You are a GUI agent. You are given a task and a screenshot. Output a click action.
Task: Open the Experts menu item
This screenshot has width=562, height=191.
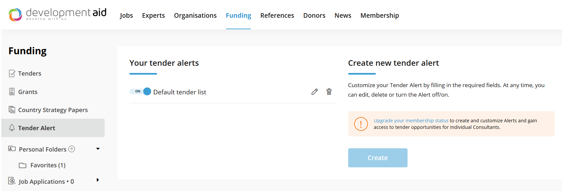point(153,15)
